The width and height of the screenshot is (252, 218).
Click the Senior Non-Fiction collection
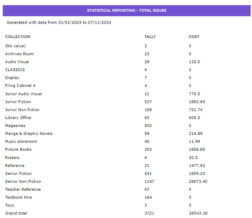(23, 182)
